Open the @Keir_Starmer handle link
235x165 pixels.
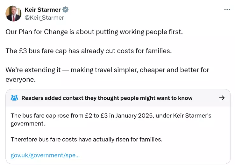44,18
